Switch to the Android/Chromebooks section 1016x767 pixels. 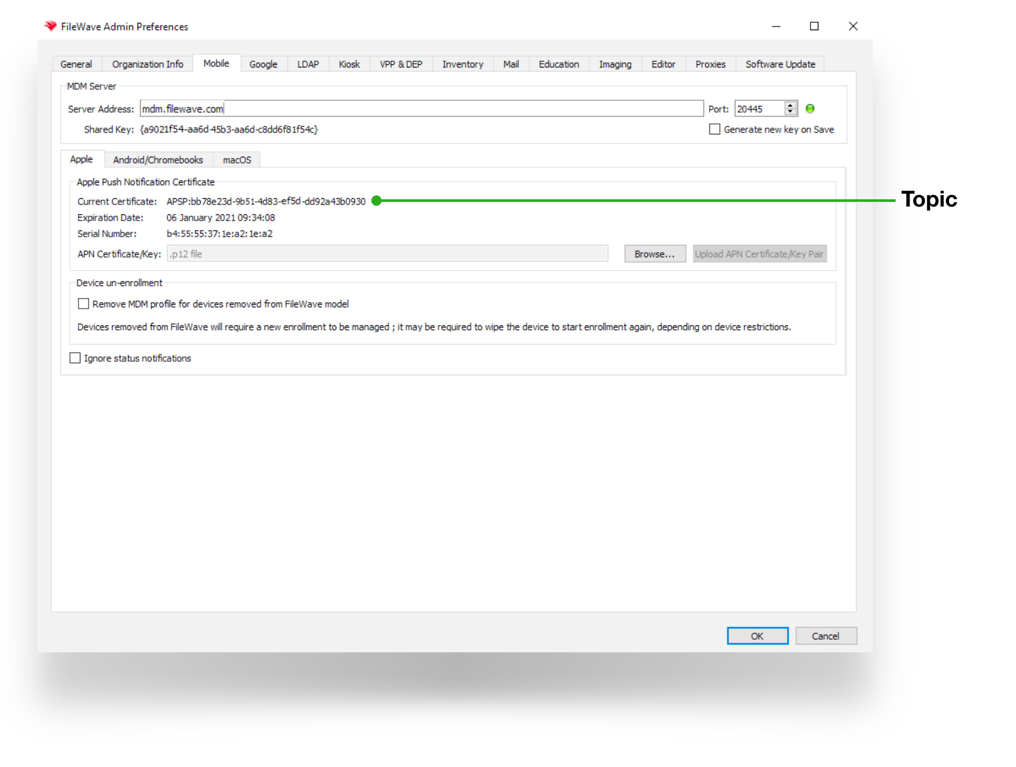coord(158,159)
